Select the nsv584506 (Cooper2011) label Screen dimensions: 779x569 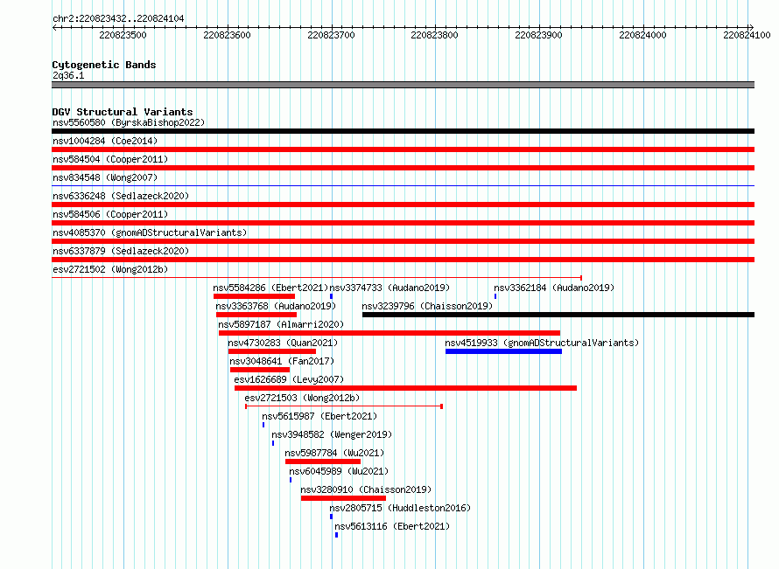(x=110, y=214)
